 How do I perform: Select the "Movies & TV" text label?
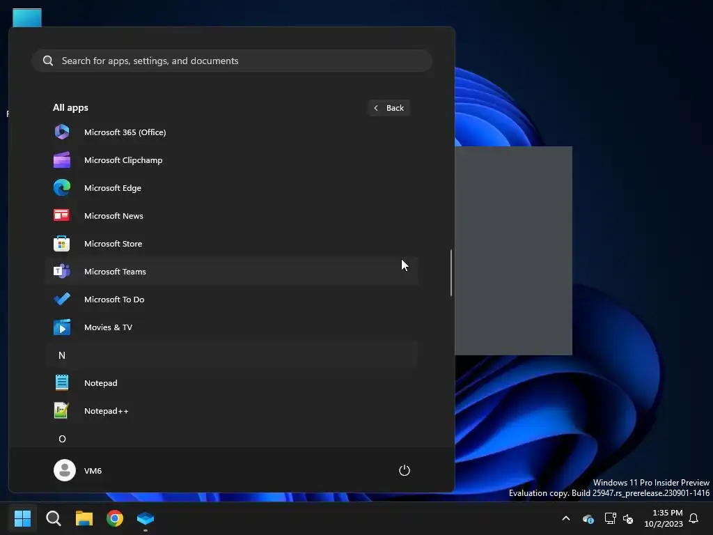(108, 327)
